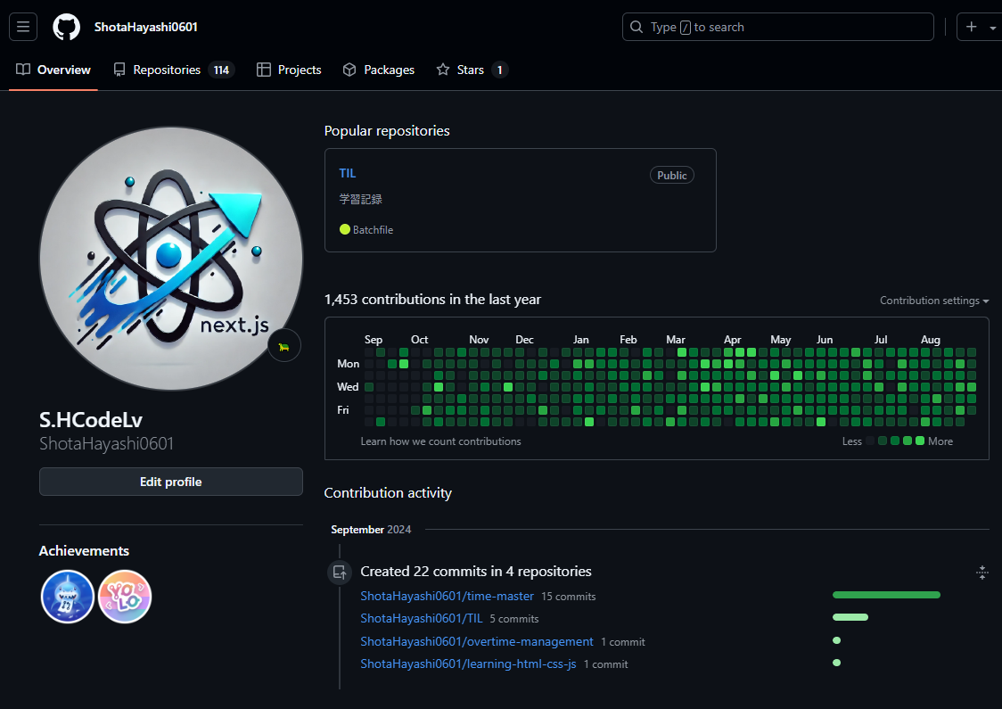Click the lightest legend square next to Less

(x=870, y=441)
